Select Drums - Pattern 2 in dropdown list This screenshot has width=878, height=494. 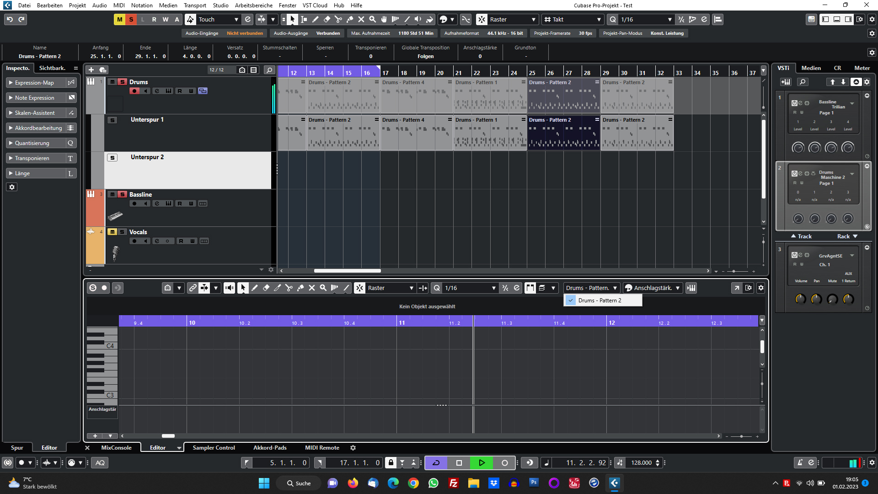click(x=603, y=301)
